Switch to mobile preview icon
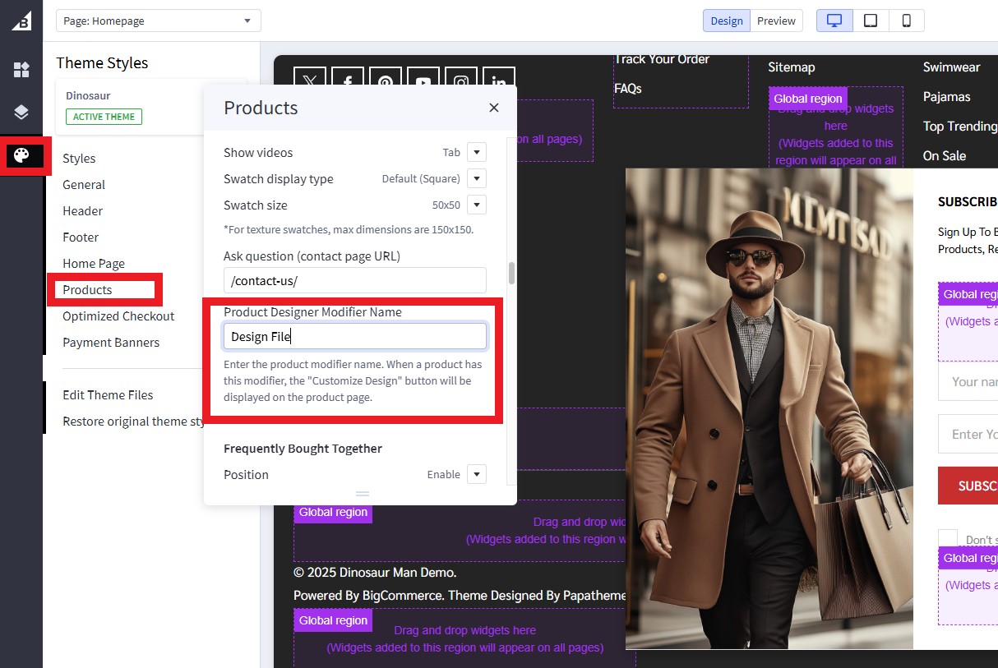This screenshot has height=668, width=998. (905, 21)
